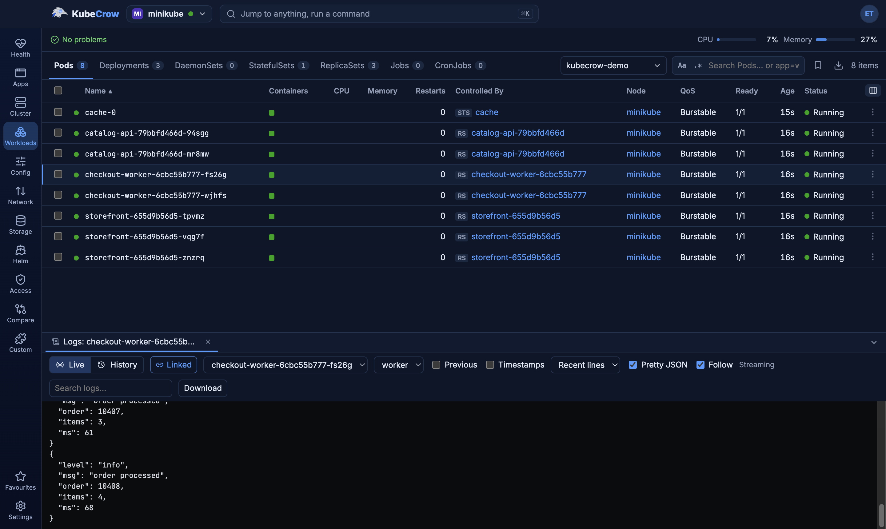The height and width of the screenshot is (529, 886).
Task: Go to the Cluster view
Action: (20, 107)
